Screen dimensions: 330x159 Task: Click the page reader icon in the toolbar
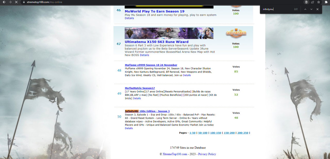[x=306, y=2]
